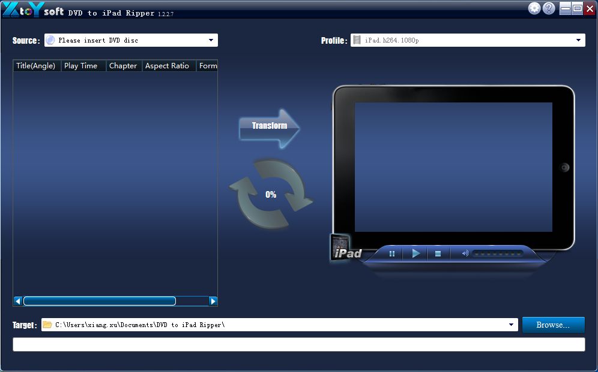Screen dimensions: 598x372
Task: Click the film strip icon in Profile field
Action: click(x=357, y=40)
